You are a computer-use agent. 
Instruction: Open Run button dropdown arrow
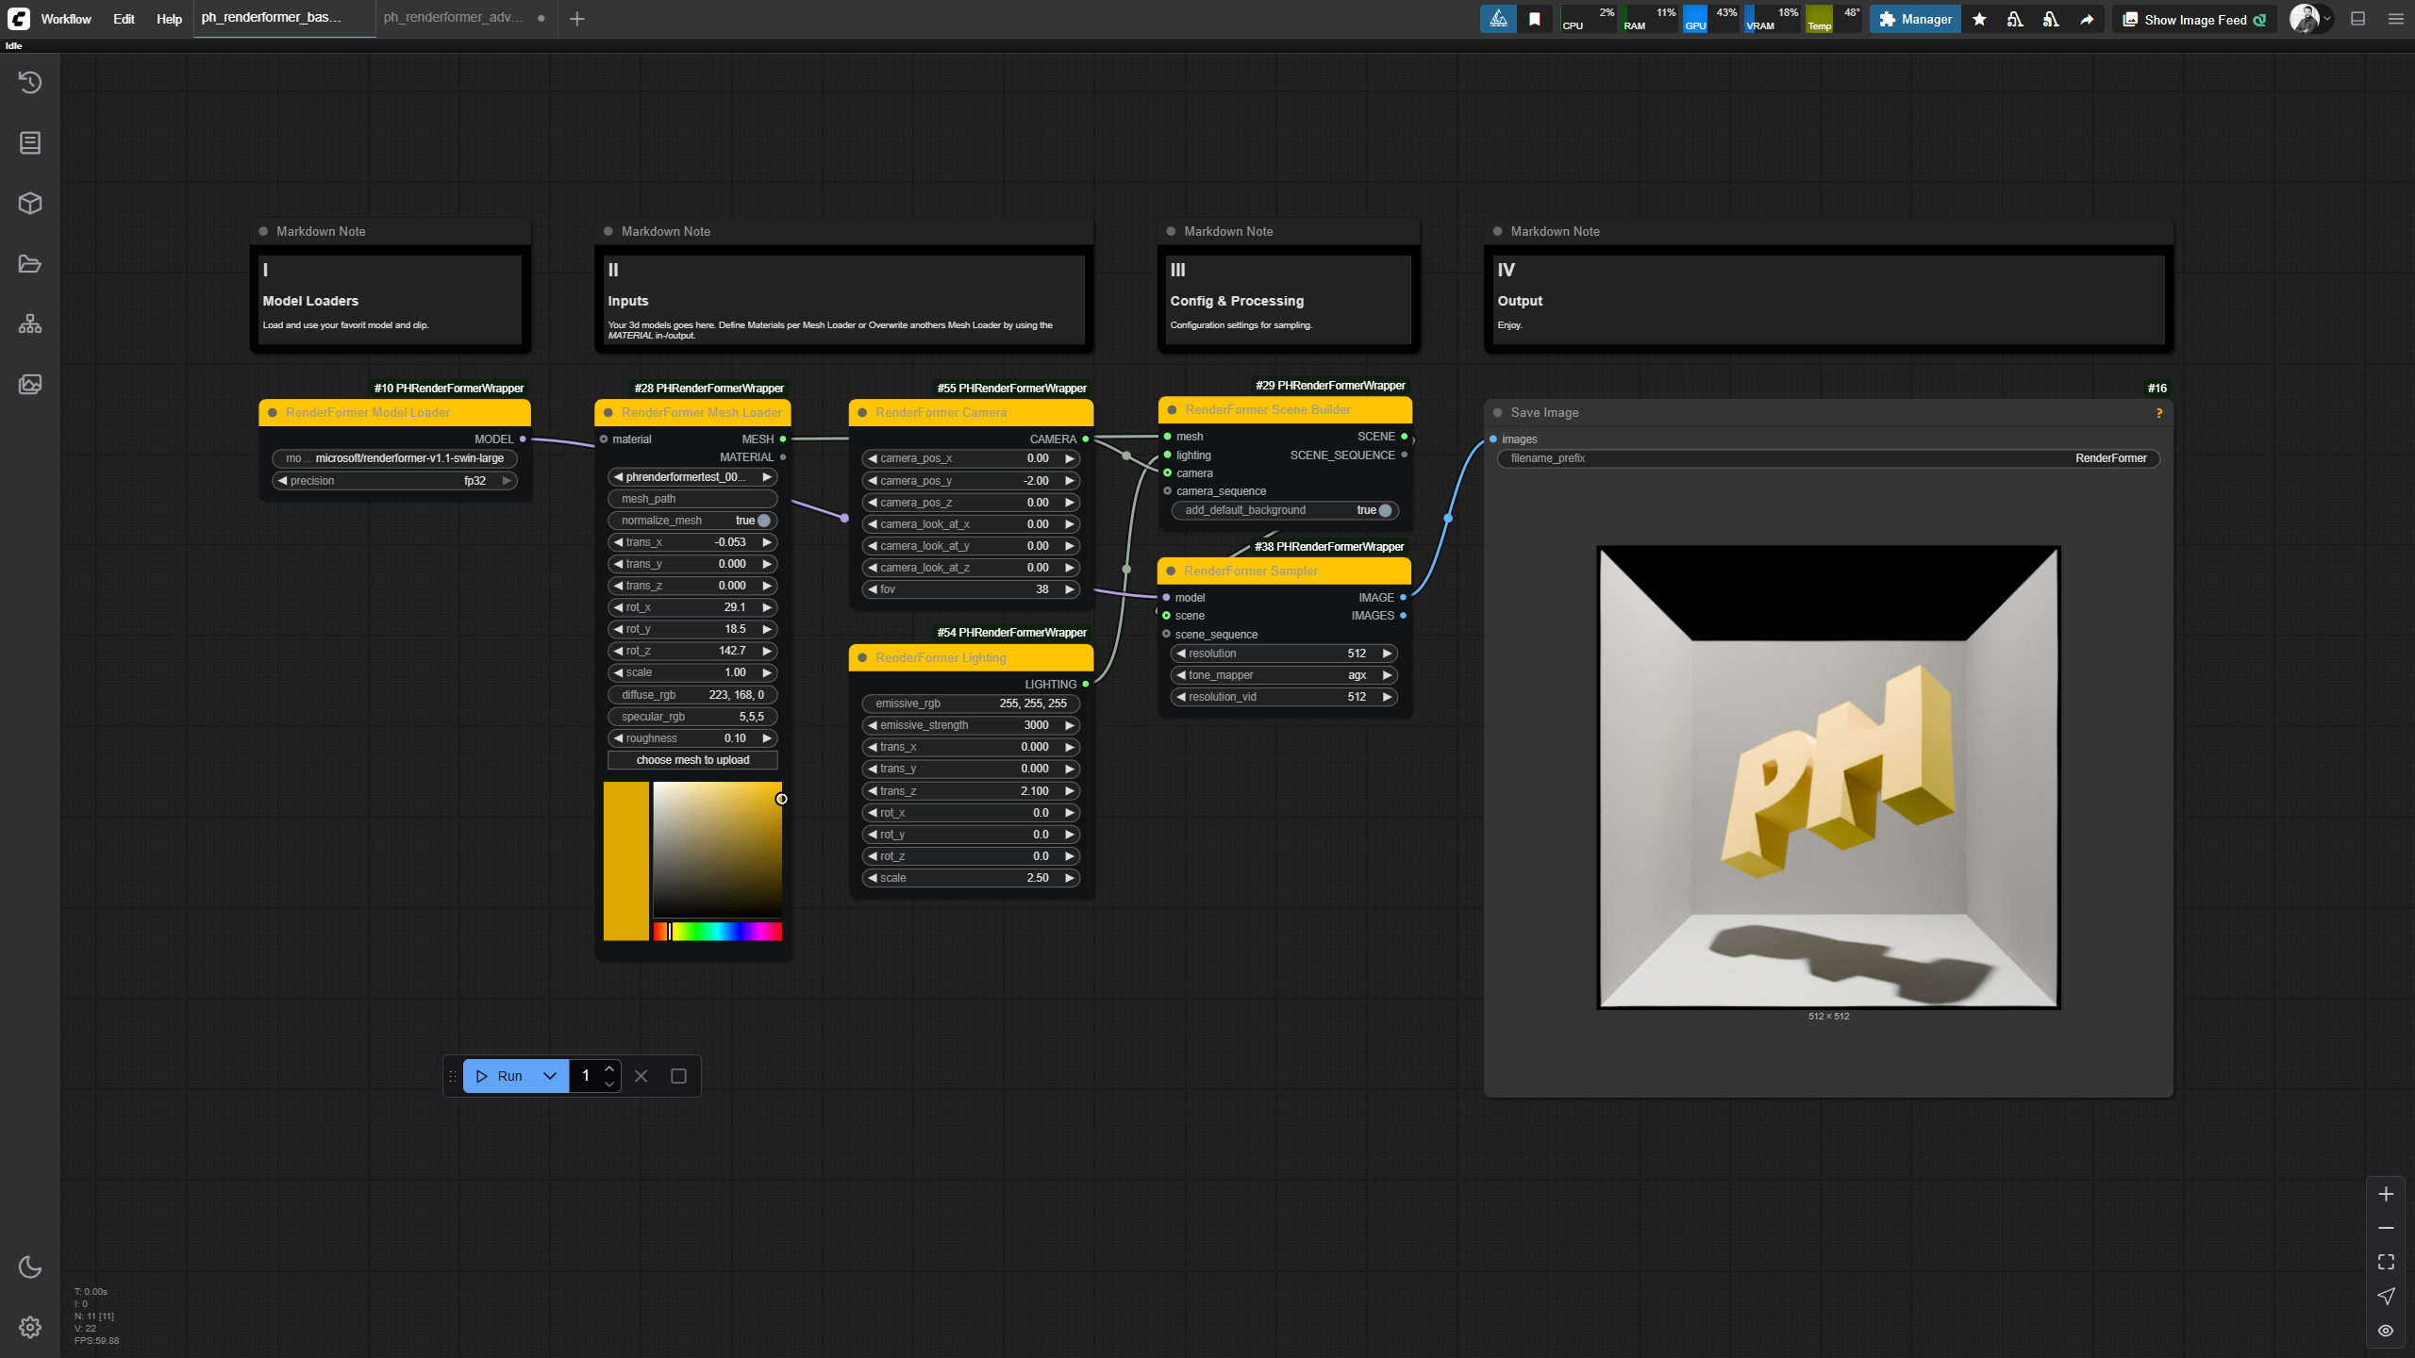(x=550, y=1076)
